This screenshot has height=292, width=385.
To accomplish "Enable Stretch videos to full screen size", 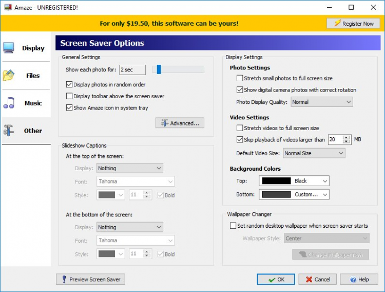I will (x=239, y=128).
